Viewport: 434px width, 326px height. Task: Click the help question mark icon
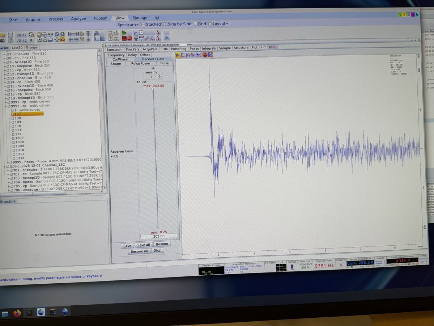157,17
